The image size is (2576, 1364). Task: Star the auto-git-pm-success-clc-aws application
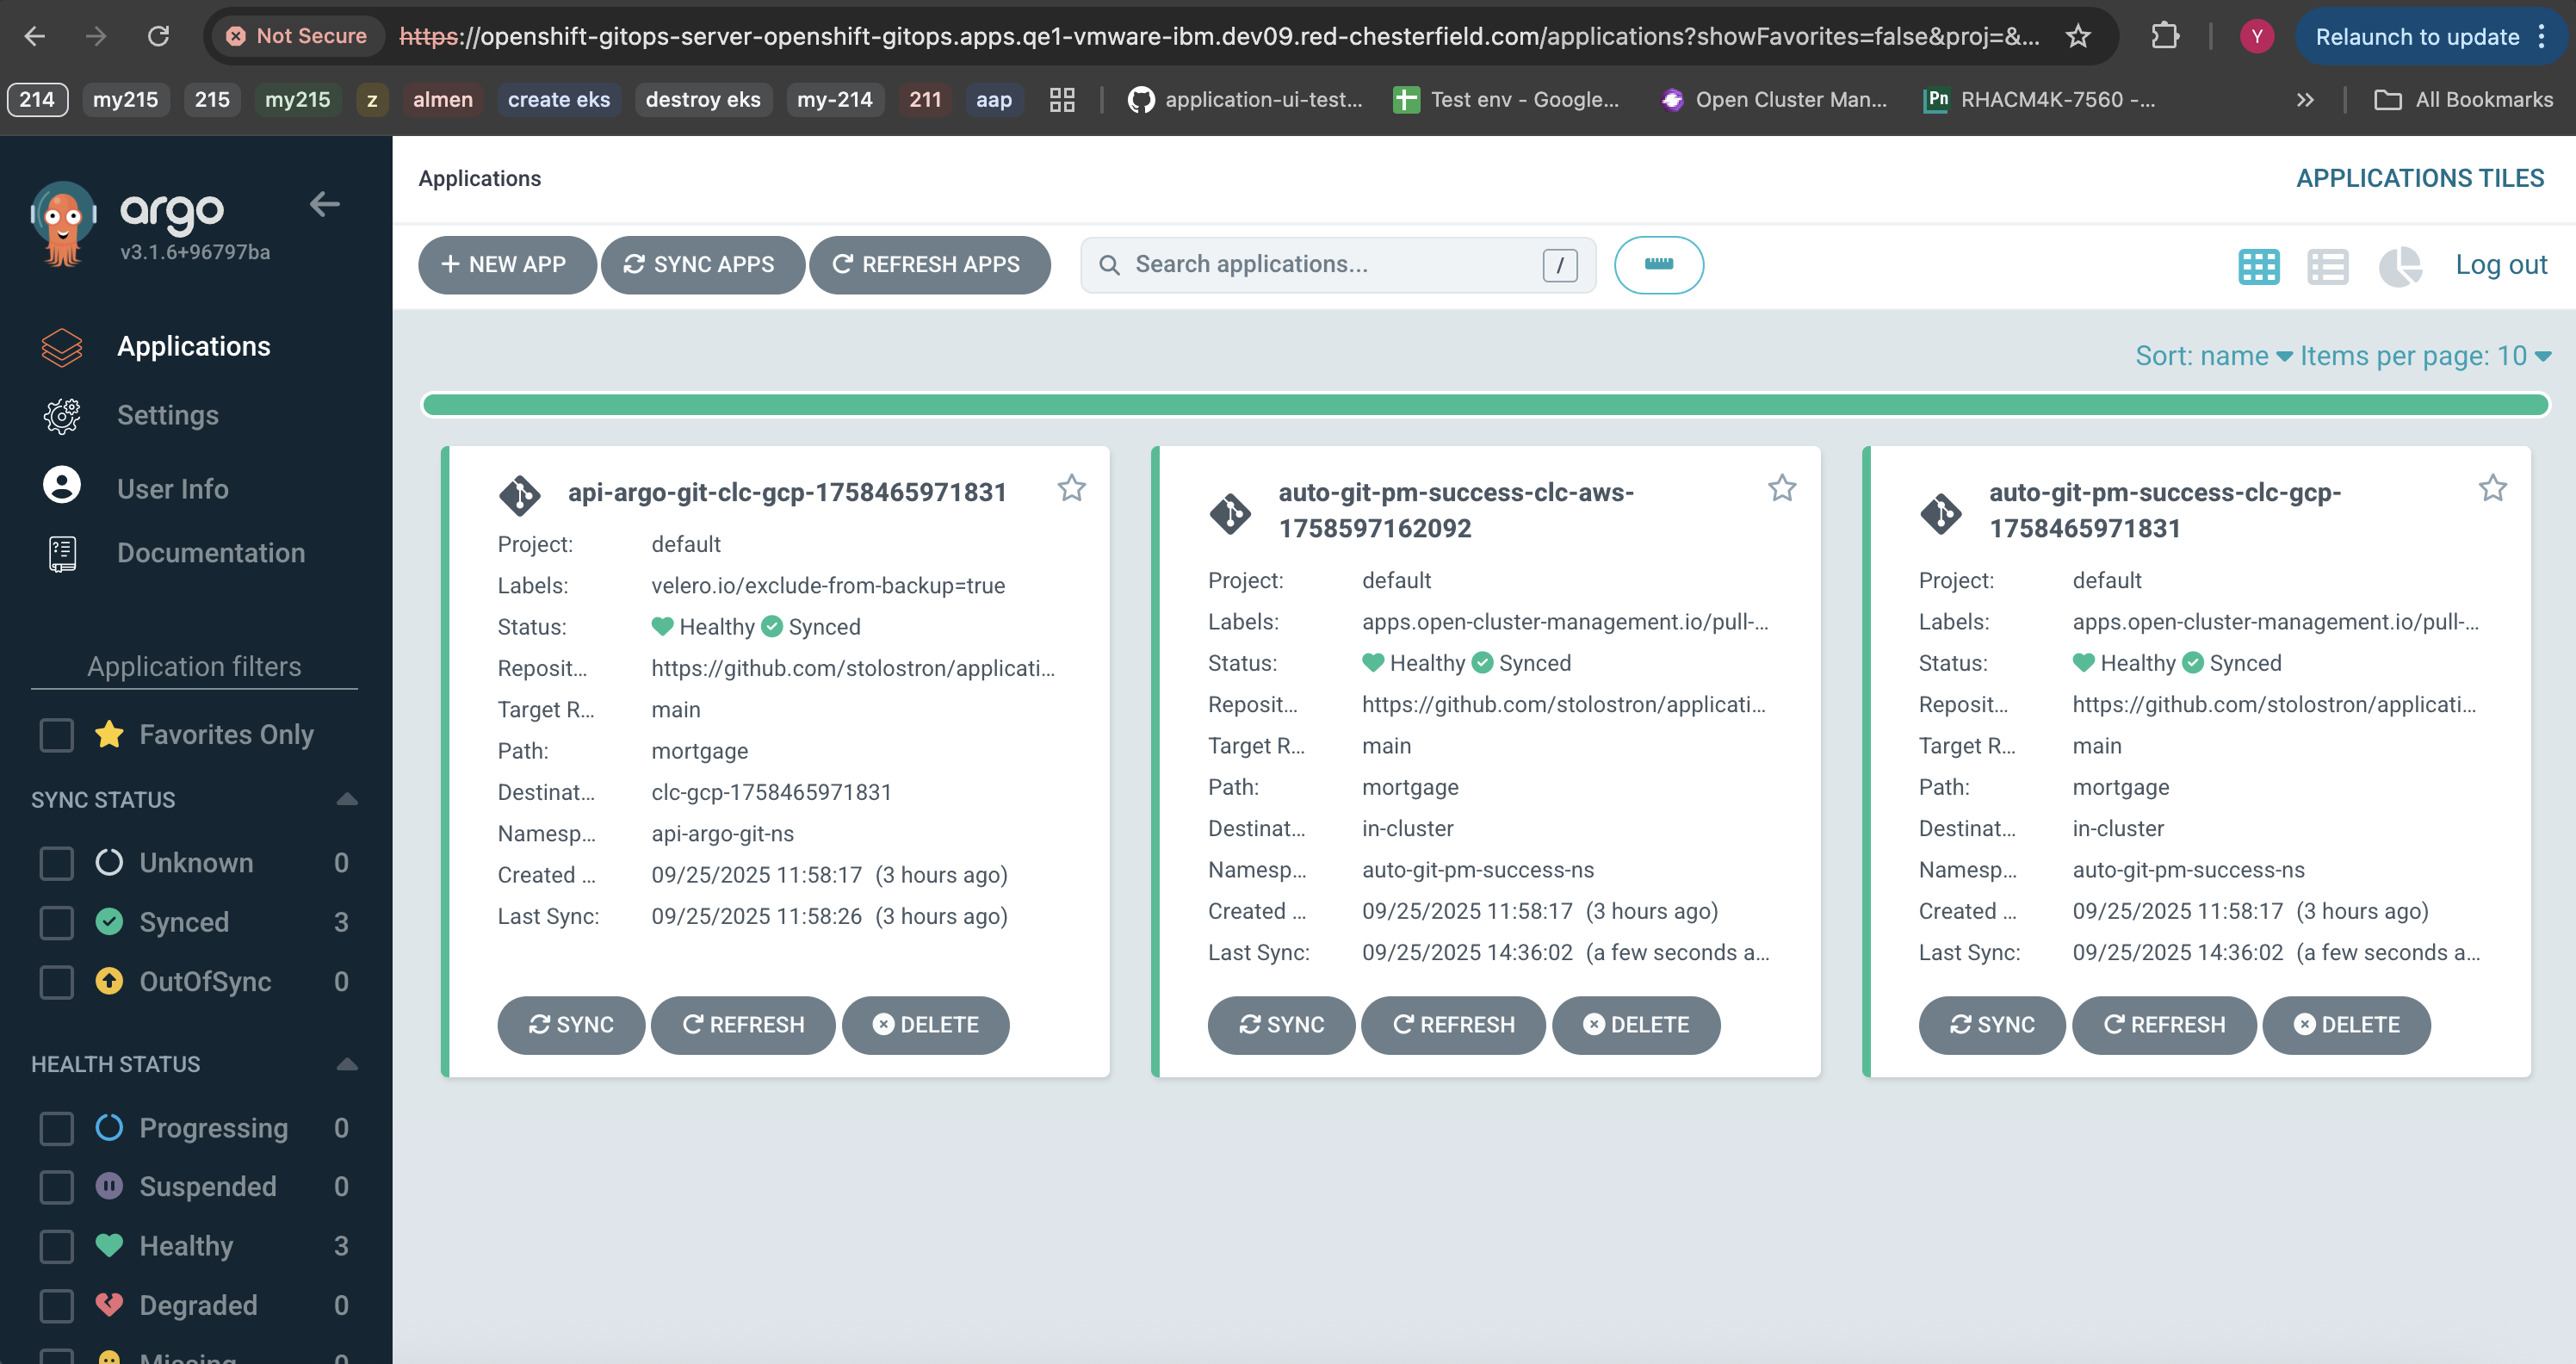(x=1781, y=488)
